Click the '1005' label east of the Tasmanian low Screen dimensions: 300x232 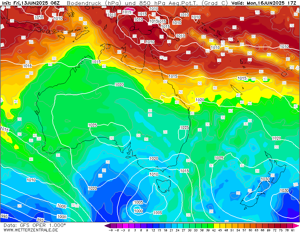pyautogui.click(x=158, y=213)
